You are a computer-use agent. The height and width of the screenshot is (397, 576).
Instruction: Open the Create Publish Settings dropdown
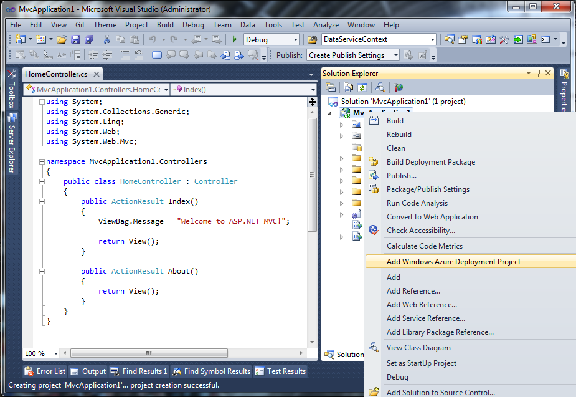[x=395, y=55]
